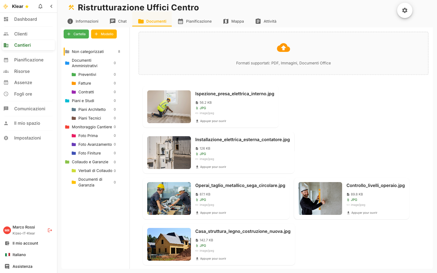Create a new folder with the Cartella button
437x273 pixels.
pos(76,34)
